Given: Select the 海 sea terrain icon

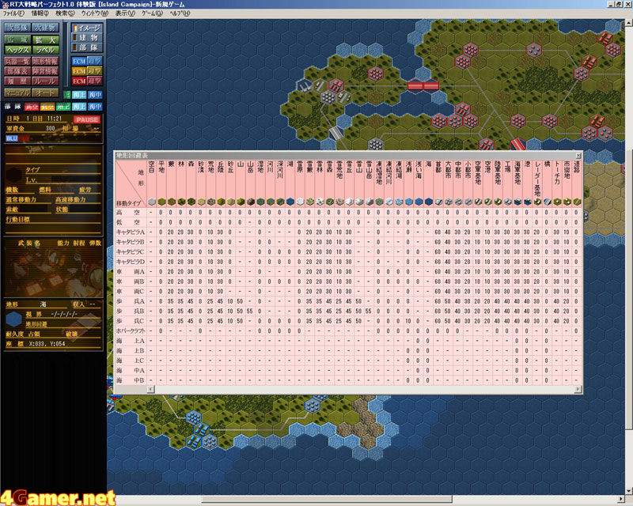Looking at the screenshot, I should click(428, 202).
